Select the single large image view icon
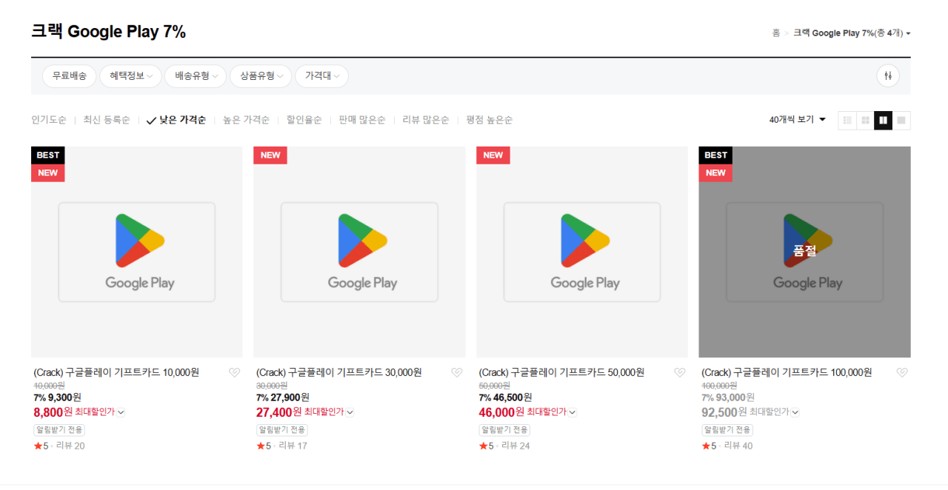Screen dimensions: 948x490 click(x=901, y=120)
